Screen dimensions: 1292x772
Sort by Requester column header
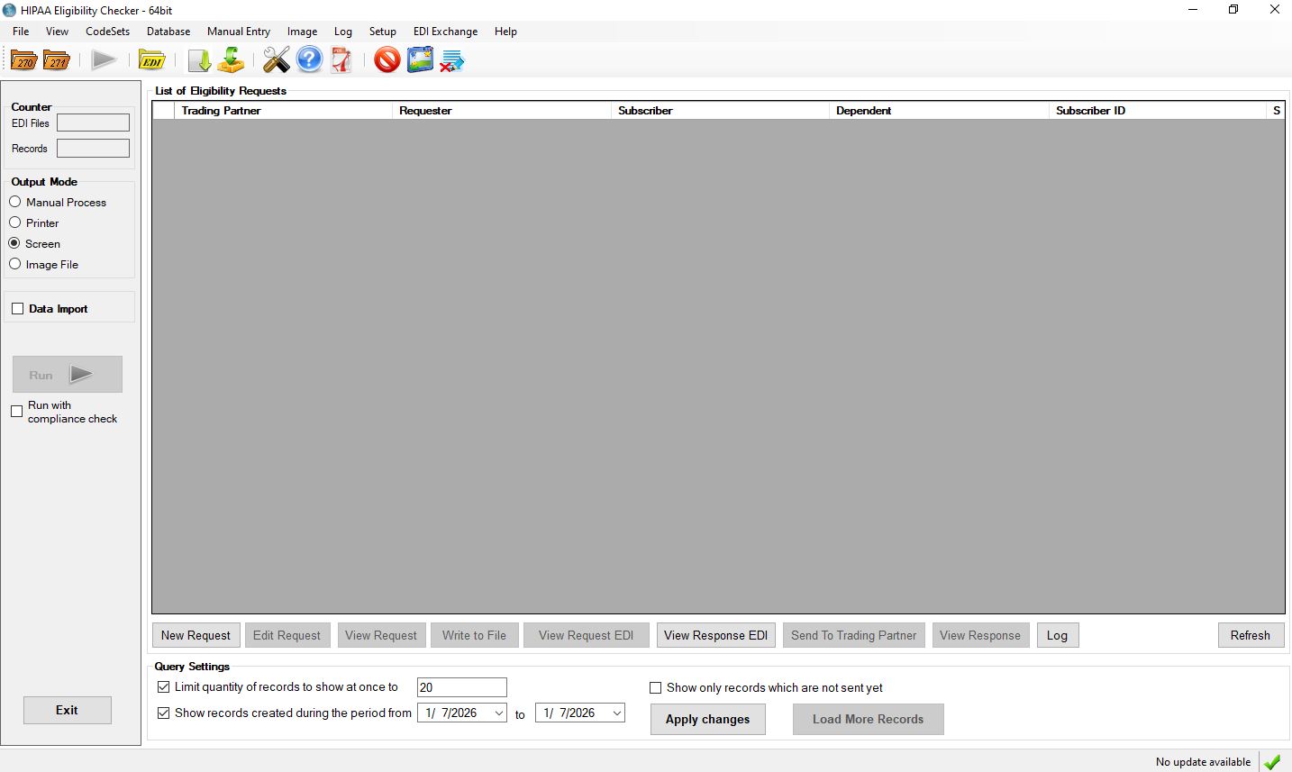coord(502,111)
